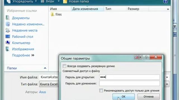Open the Недавние места link
The height and width of the screenshot is (100, 179).
point(25,30)
